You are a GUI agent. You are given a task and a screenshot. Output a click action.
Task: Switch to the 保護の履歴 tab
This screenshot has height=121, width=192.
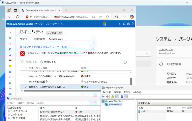[x=39, y=39]
